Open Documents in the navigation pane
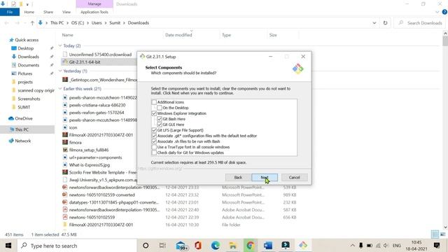This screenshot has height=252, width=448. click(x=28, y=65)
